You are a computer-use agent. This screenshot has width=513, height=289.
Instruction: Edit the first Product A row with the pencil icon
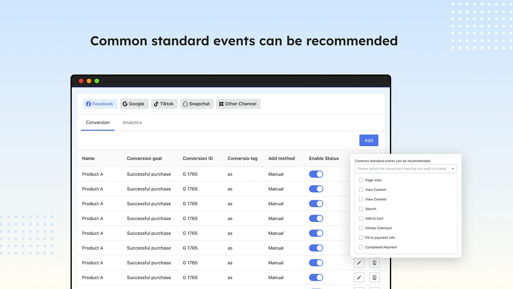point(359,263)
